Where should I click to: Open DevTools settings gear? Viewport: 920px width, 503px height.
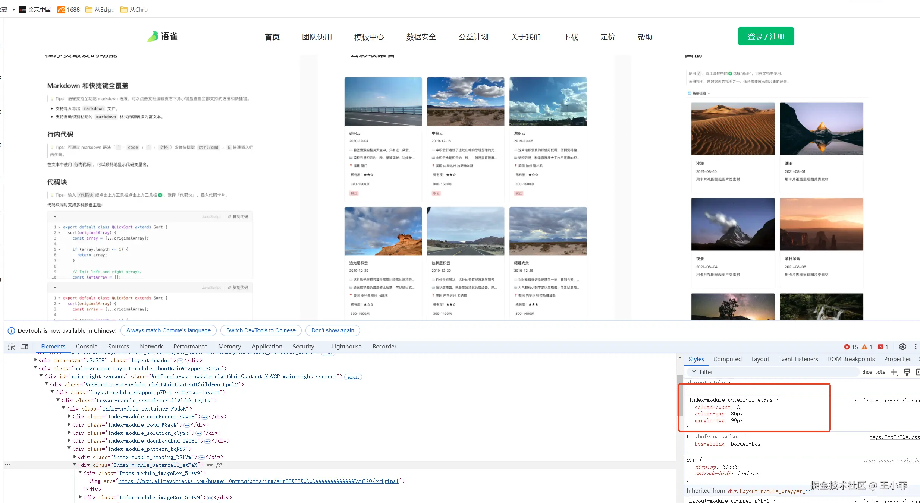(x=902, y=347)
